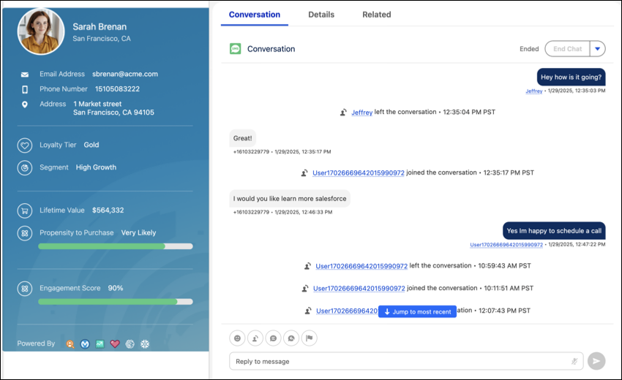622x380 pixels.
Task: Click Jump to most recent button
Action: click(417, 311)
